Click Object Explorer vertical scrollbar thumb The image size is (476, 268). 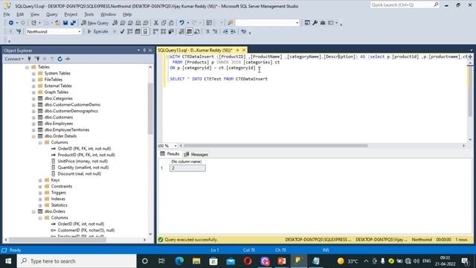click(150, 109)
